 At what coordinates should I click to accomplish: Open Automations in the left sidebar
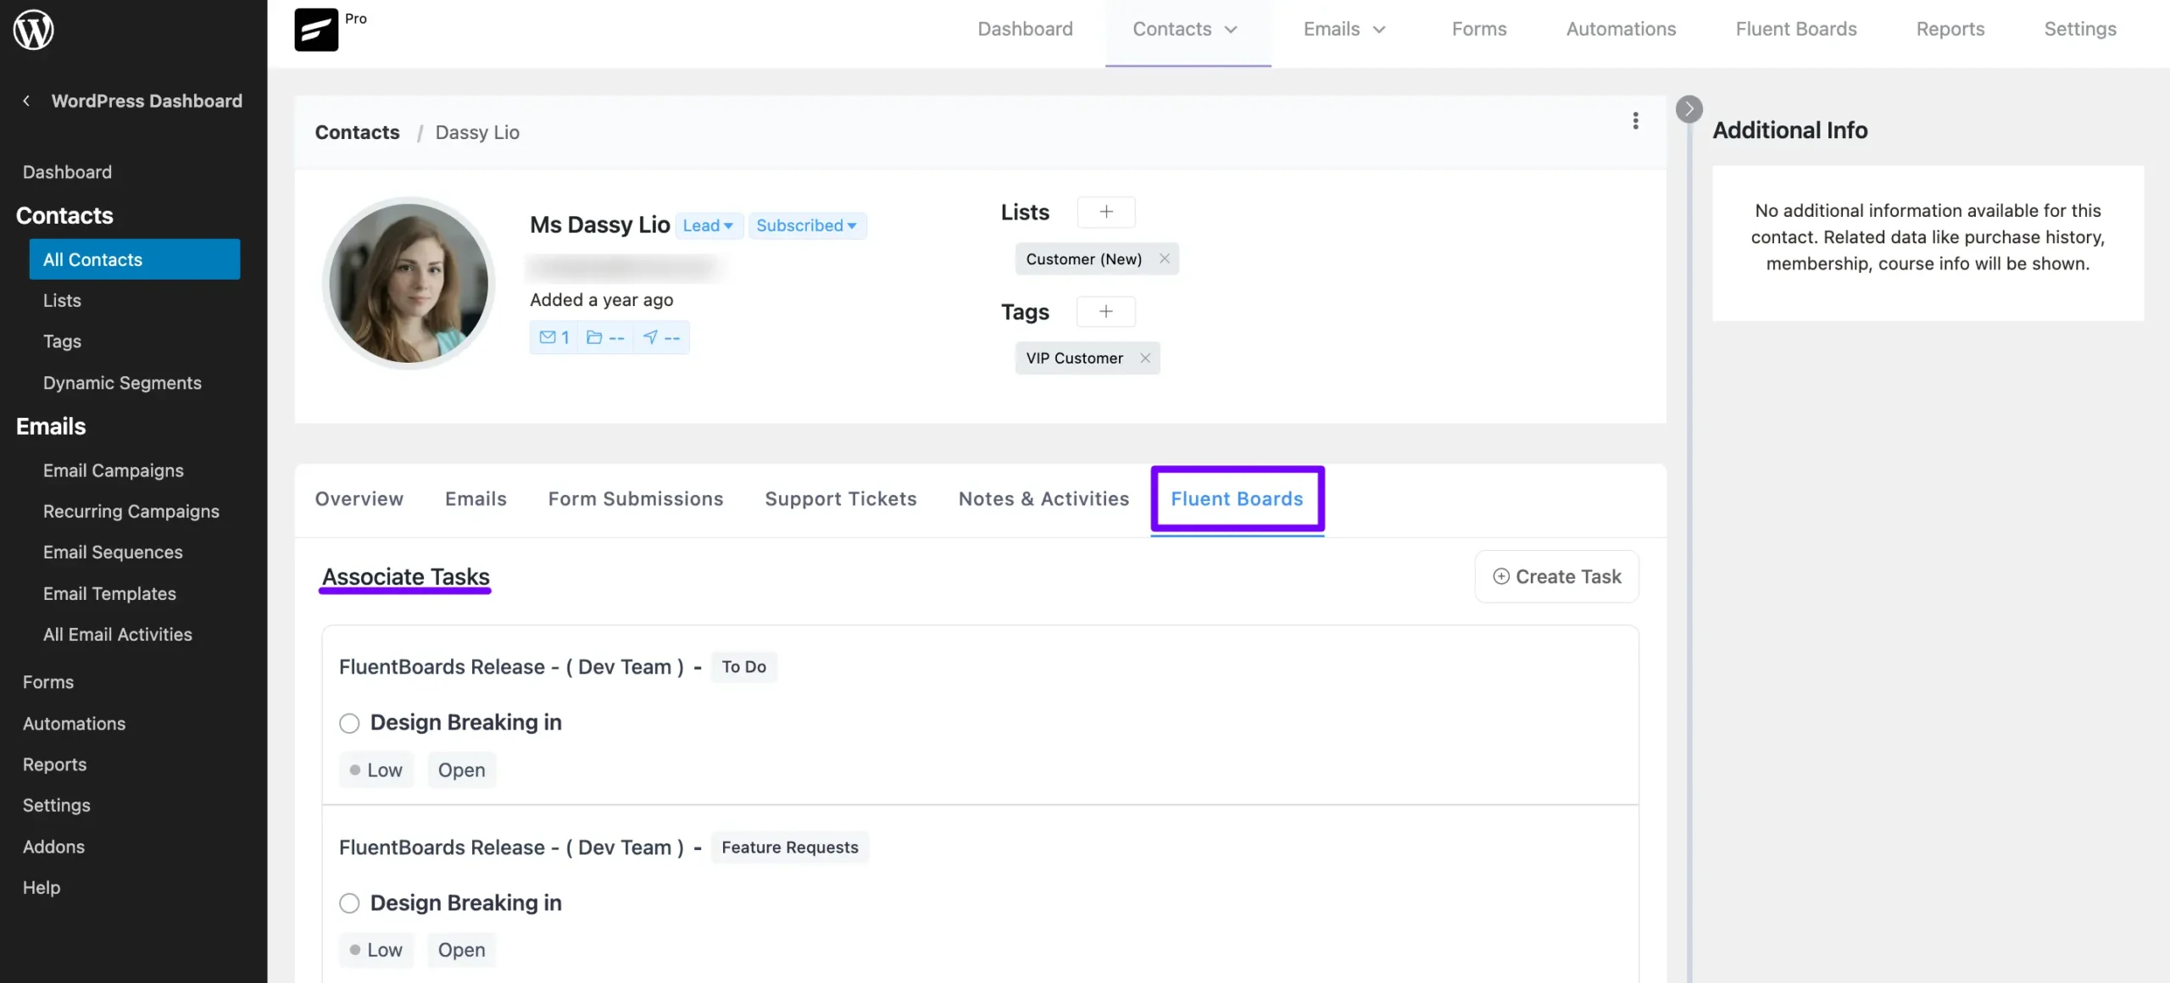74,724
